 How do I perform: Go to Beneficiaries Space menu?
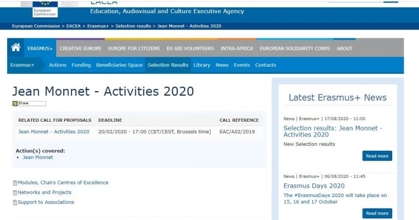pos(119,65)
